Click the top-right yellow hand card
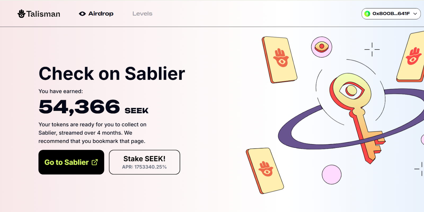 [x=412, y=57]
